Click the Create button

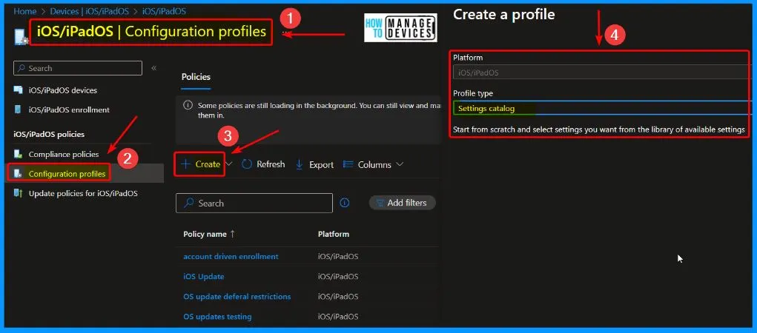(x=199, y=164)
